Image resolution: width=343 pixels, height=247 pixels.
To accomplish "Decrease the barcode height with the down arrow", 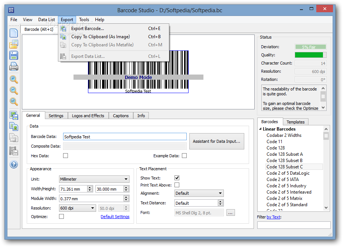I will [x=126, y=190].
